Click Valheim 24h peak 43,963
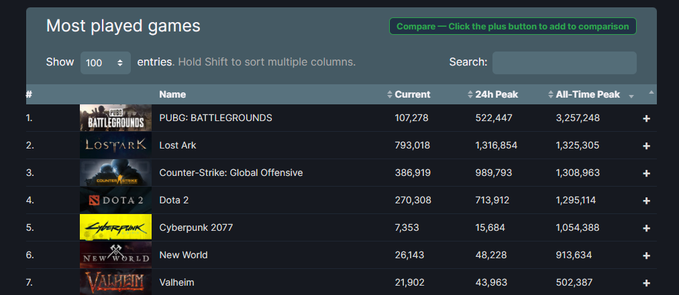Viewport: 679px width, 295px height. coord(490,282)
